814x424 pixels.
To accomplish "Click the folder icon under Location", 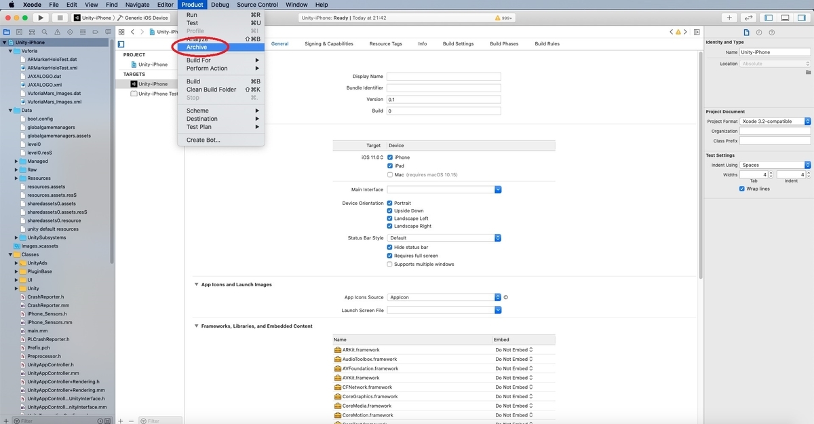I will tap(808, 71).
